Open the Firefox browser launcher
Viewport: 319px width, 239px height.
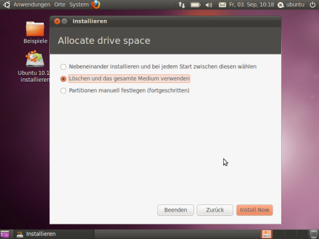(x=96, y=5)
